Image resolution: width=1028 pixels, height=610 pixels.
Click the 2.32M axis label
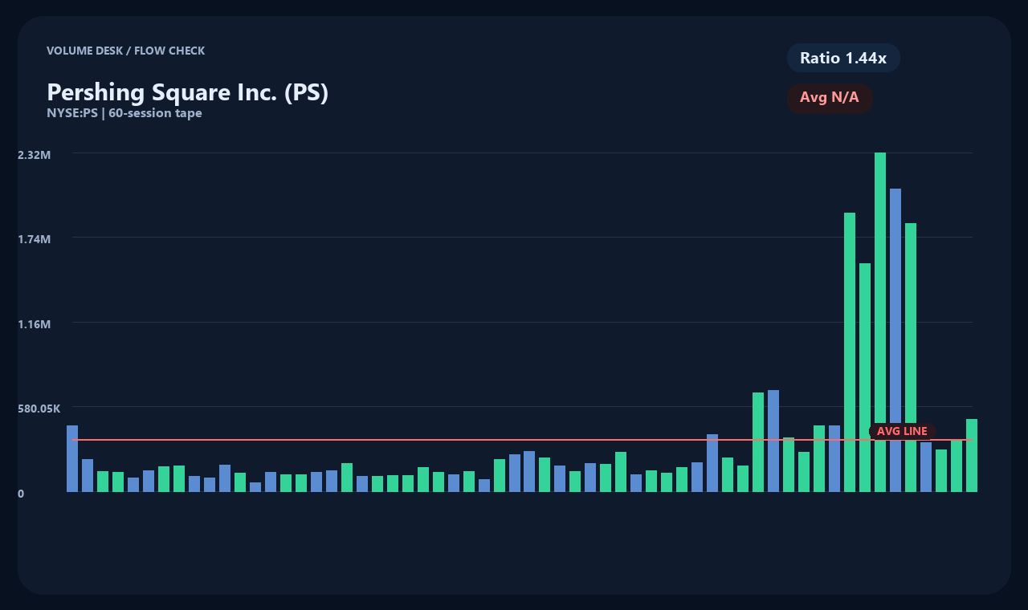click(35, 154)
